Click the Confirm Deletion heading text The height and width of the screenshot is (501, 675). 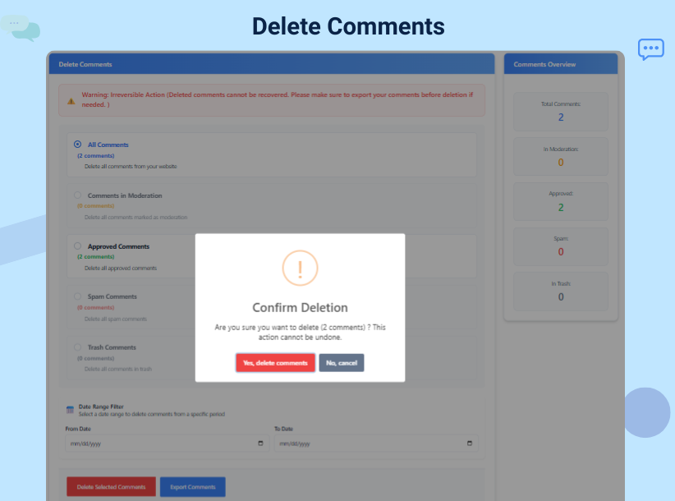300,307
